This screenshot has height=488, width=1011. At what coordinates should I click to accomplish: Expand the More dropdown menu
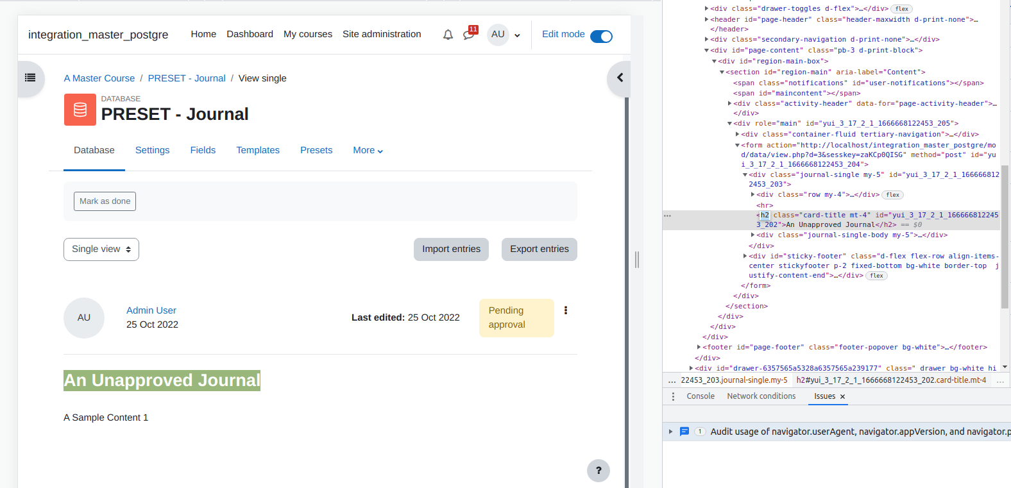pos(368,150)
